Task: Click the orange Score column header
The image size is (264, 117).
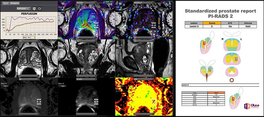Action: pos(212,23)
